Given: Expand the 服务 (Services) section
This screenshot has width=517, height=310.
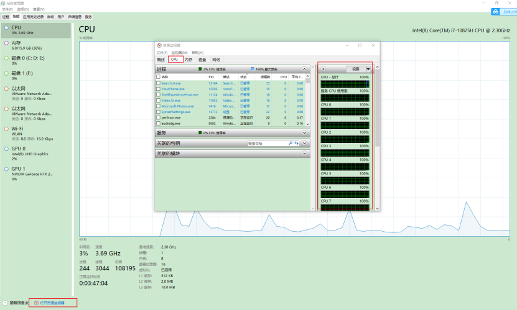Looking at the screenshot, I should [304, 132].
